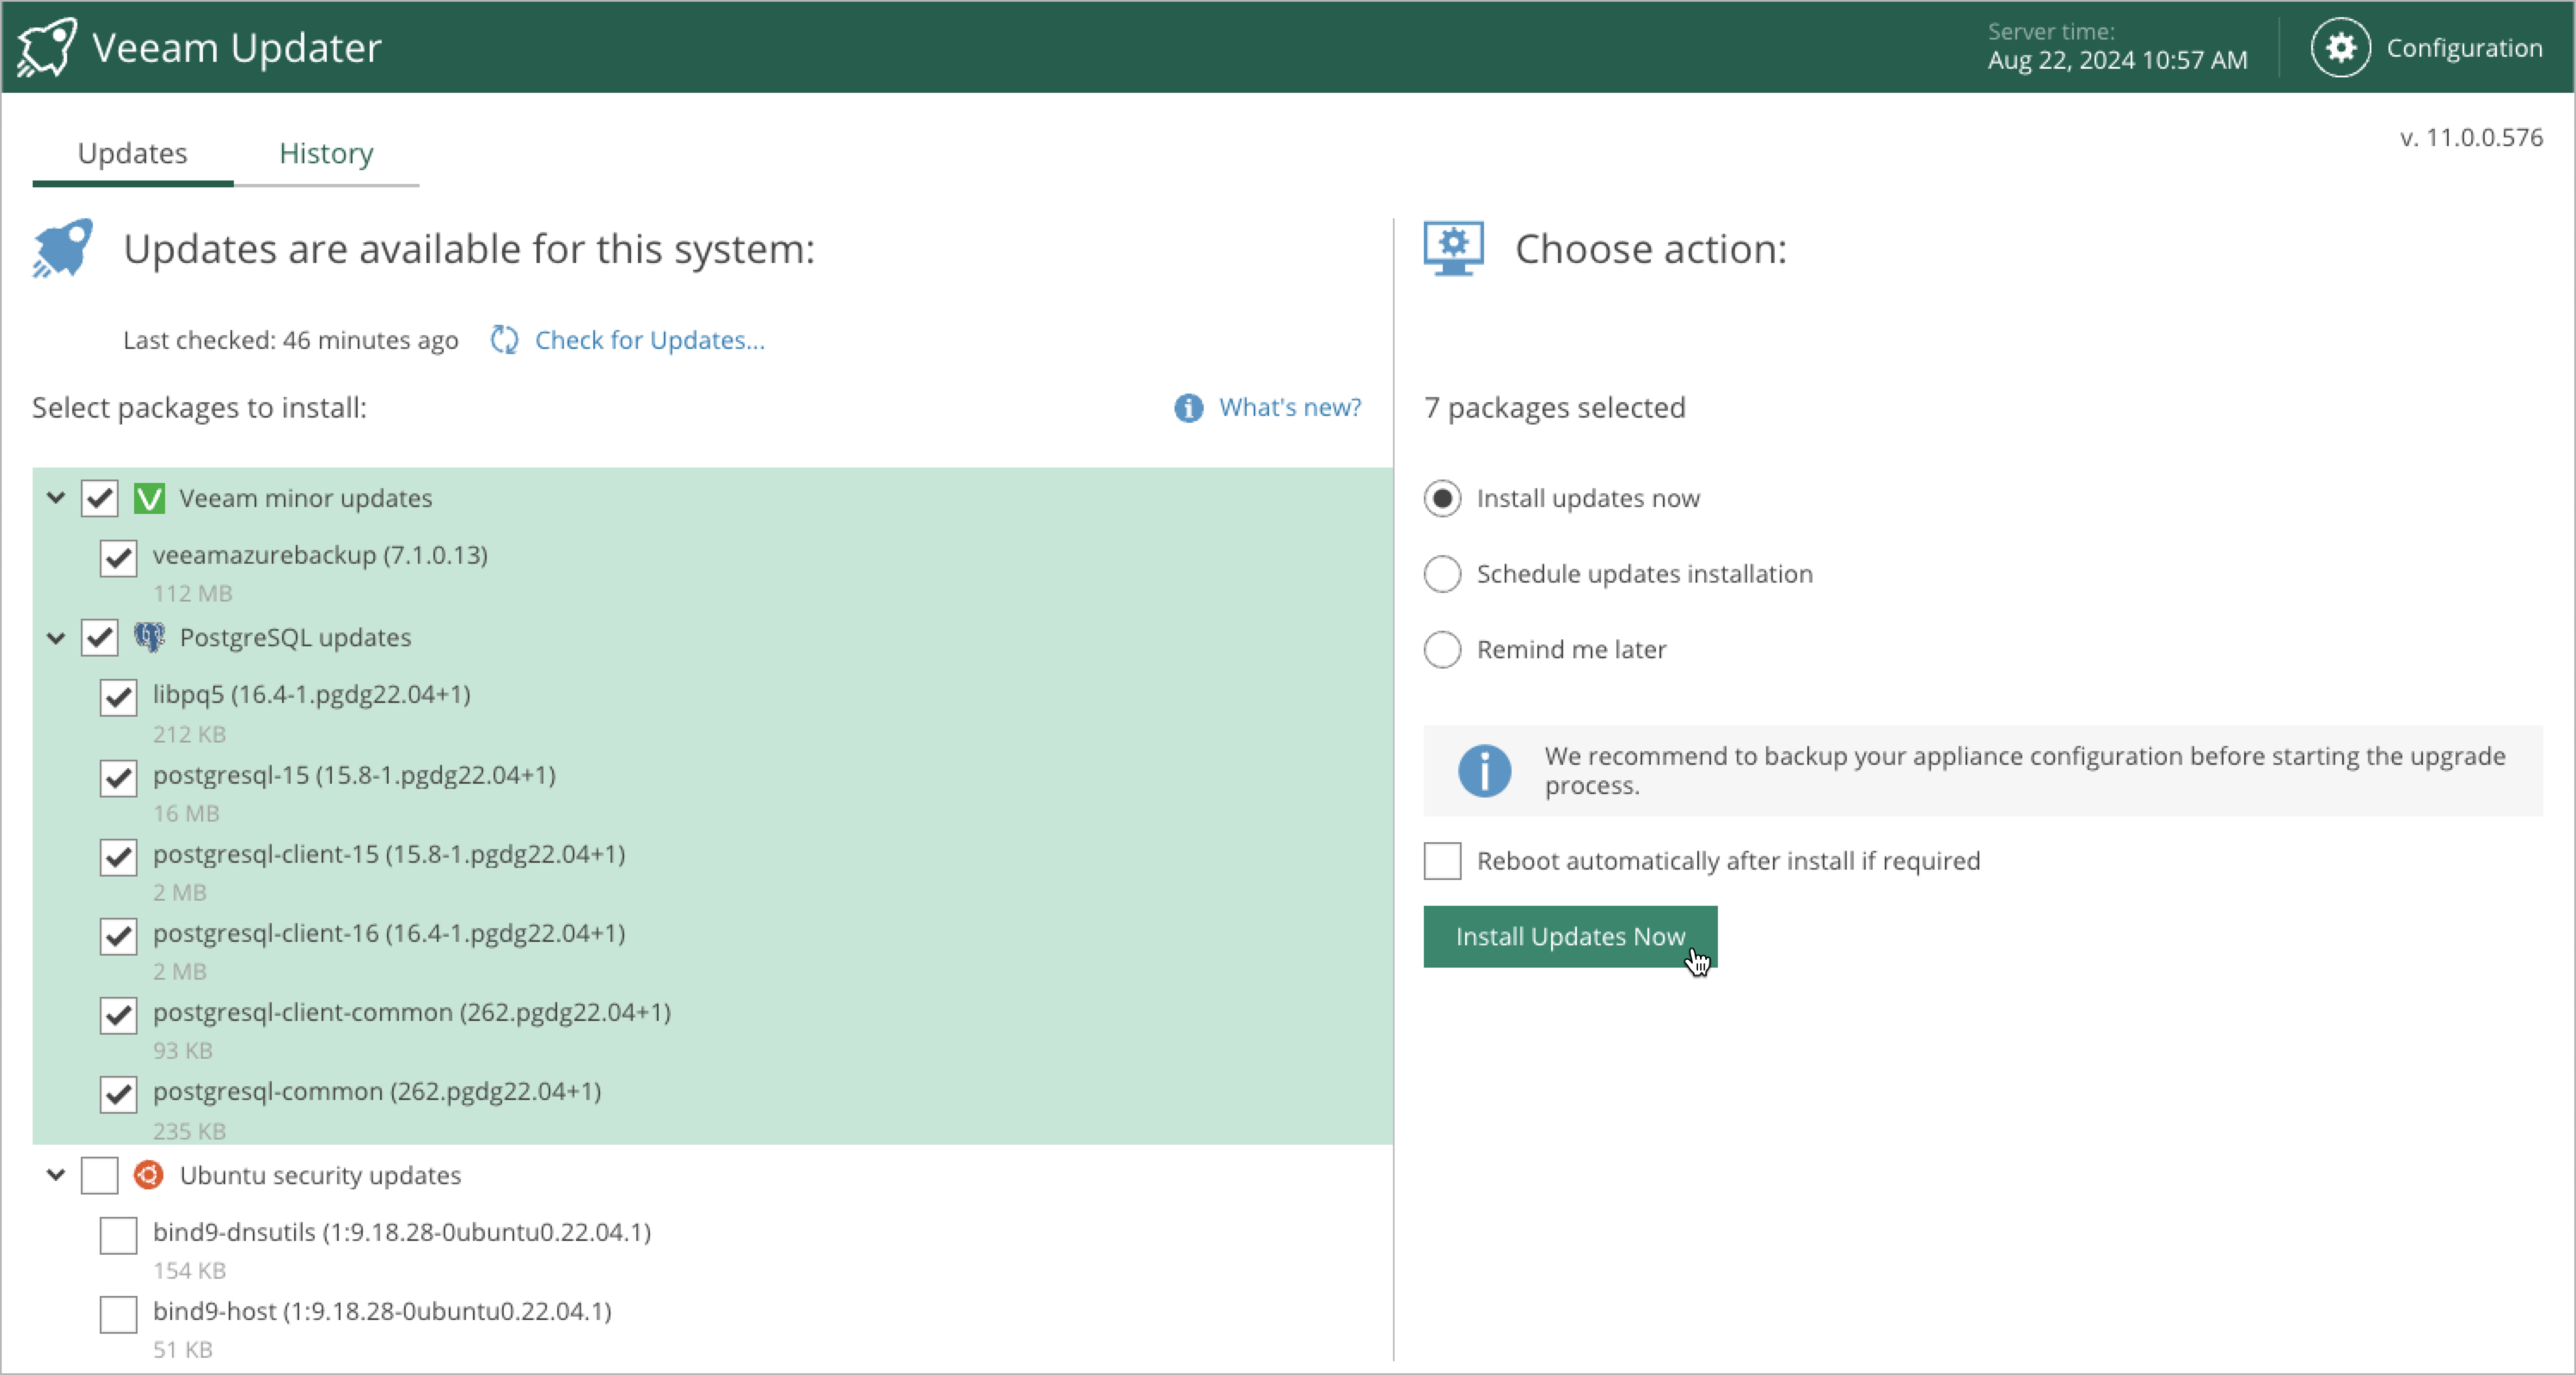Collapse the Ubuntu security updates group
2576x1375 pixels.
click(56, 1175)
